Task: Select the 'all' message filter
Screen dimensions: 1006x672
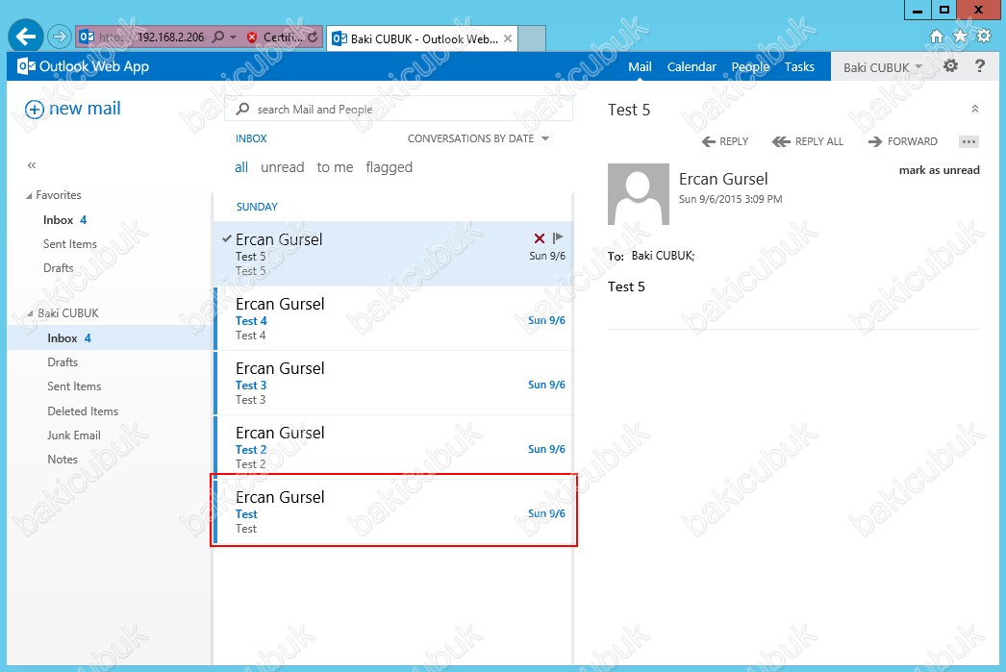Action: 241,167
